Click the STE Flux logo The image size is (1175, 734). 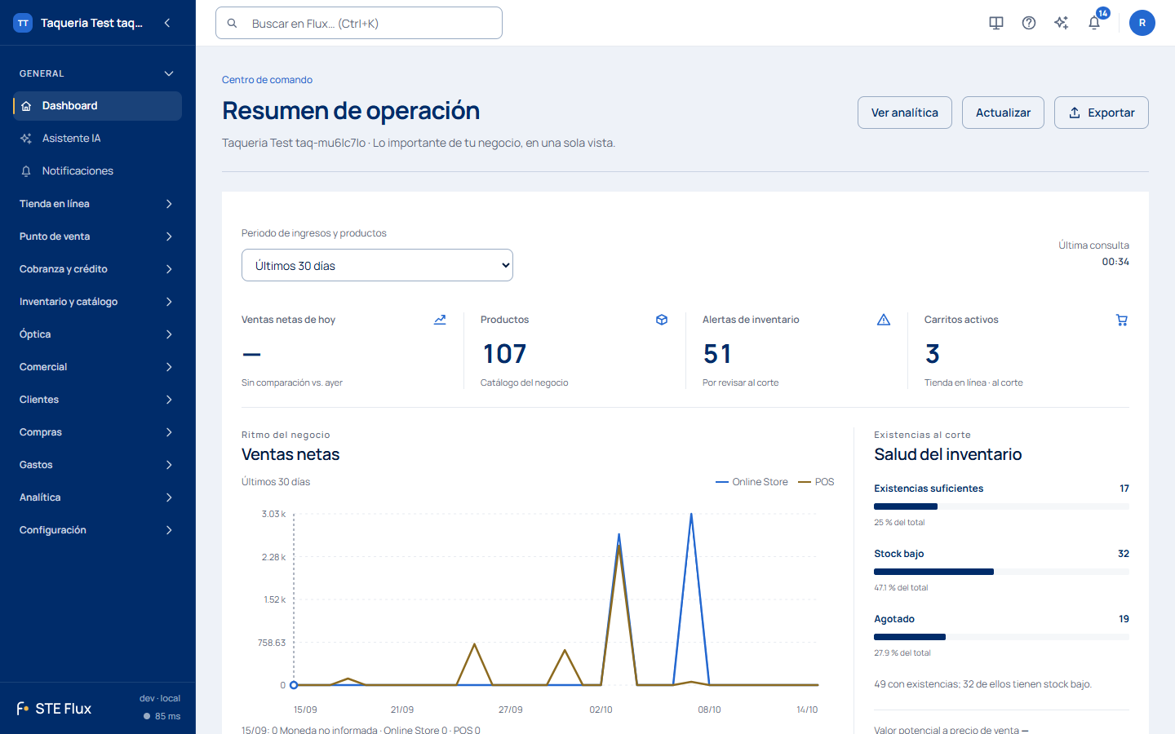pyautogui.click(x=54, y=709)
